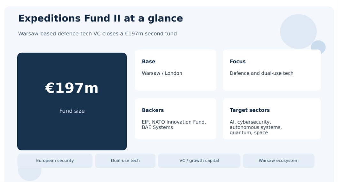
Task: Select the Fund size label
Action: (x=72, y=111)
